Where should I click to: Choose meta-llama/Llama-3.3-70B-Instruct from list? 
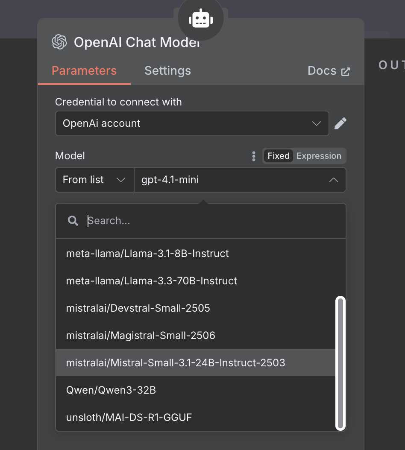pyautogui.click(x=152, y=281)
